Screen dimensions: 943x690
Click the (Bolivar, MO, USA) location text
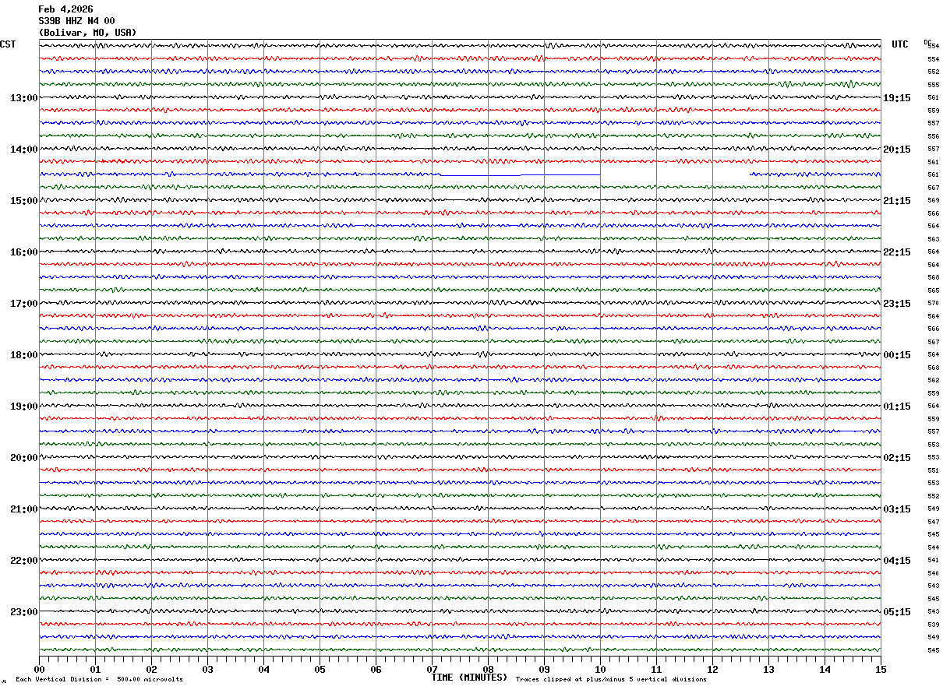coord(87,33)
